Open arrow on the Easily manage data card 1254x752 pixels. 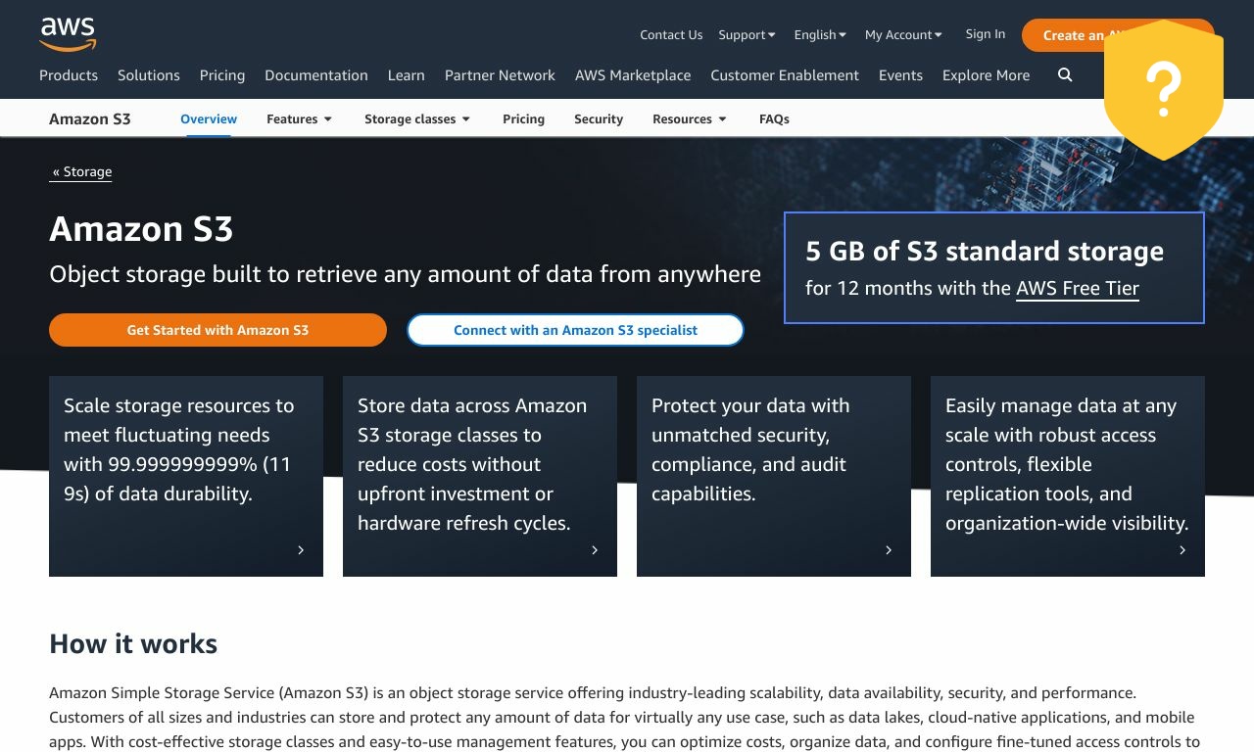click(x=1182, y=550)
